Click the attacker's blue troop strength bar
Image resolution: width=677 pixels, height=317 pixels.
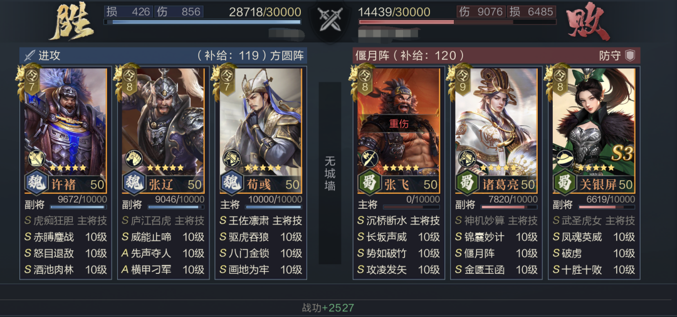click(202, 21)
